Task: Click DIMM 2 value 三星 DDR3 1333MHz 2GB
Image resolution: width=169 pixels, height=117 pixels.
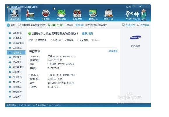Action: pyautogui.click(x=61, y=75)
